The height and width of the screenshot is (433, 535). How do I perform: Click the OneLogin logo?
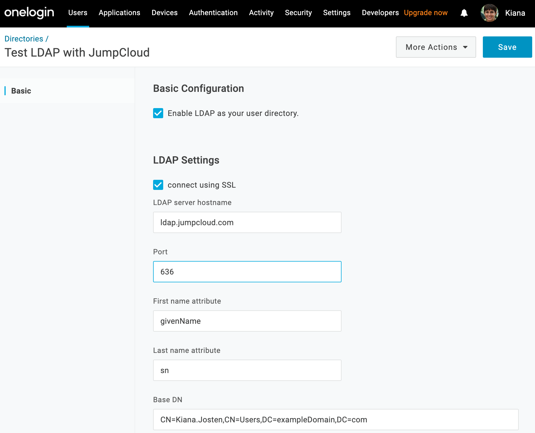[x=29, y=13]
